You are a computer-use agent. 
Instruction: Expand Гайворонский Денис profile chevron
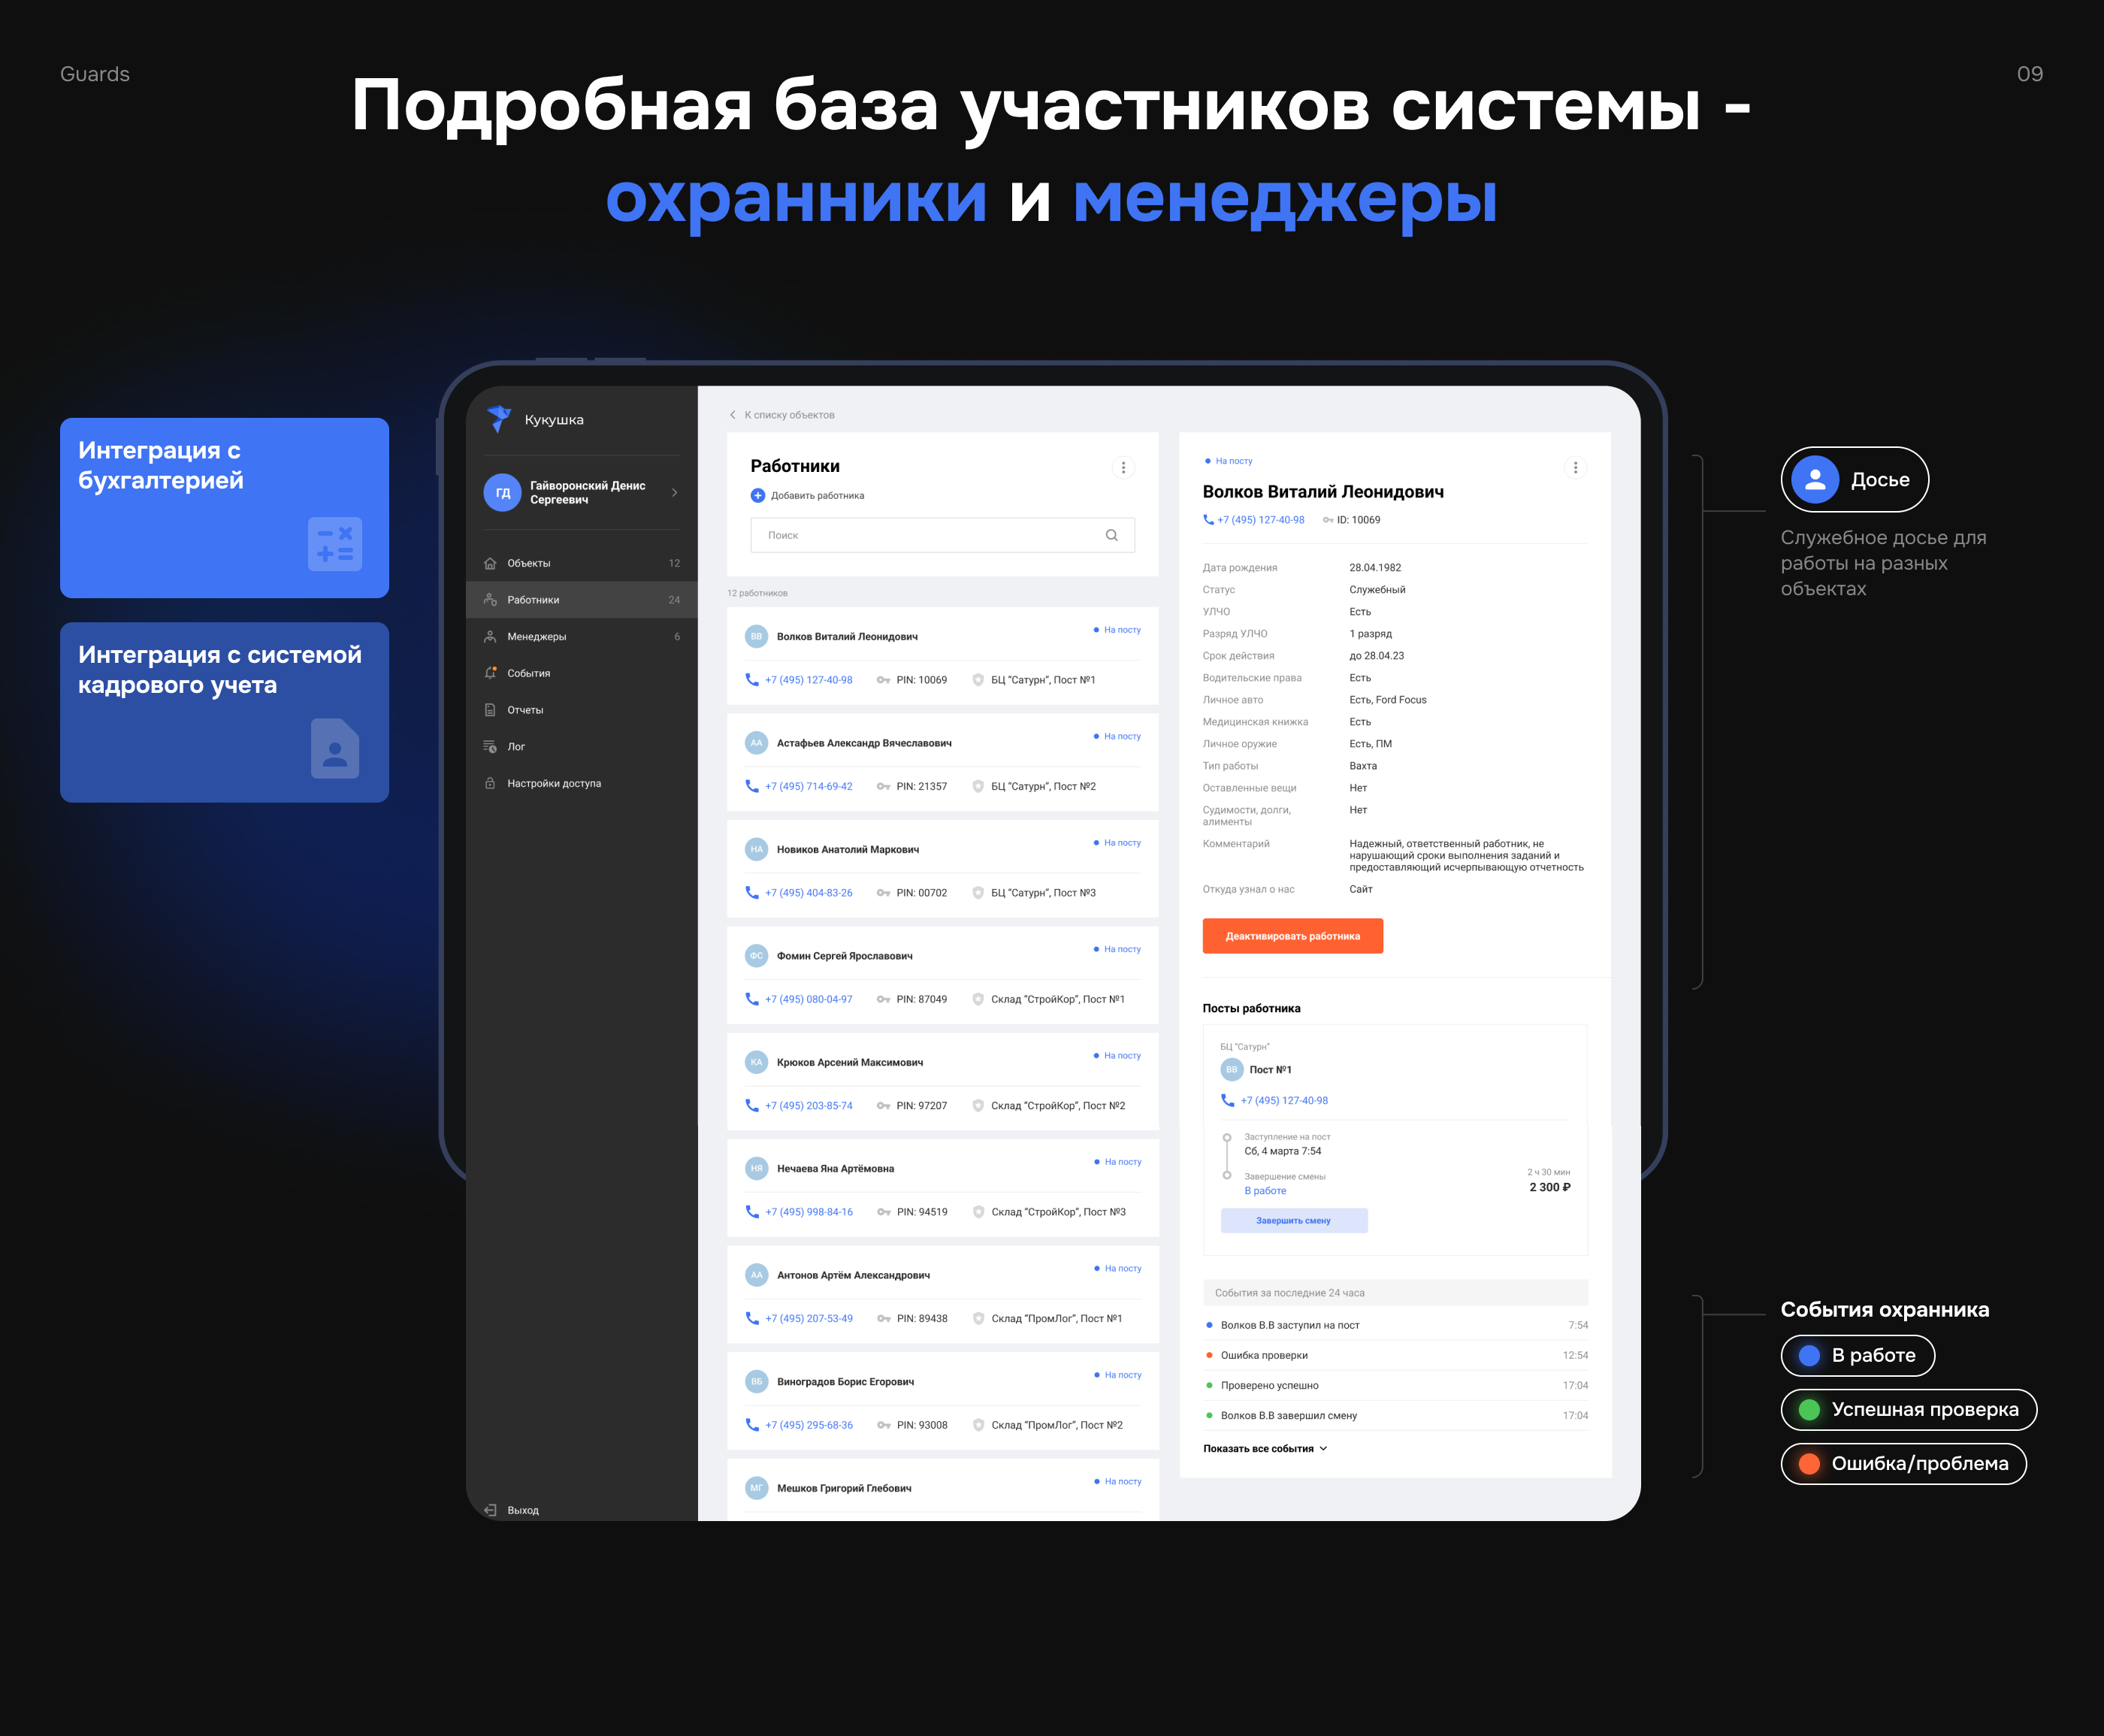coord(675,492)
